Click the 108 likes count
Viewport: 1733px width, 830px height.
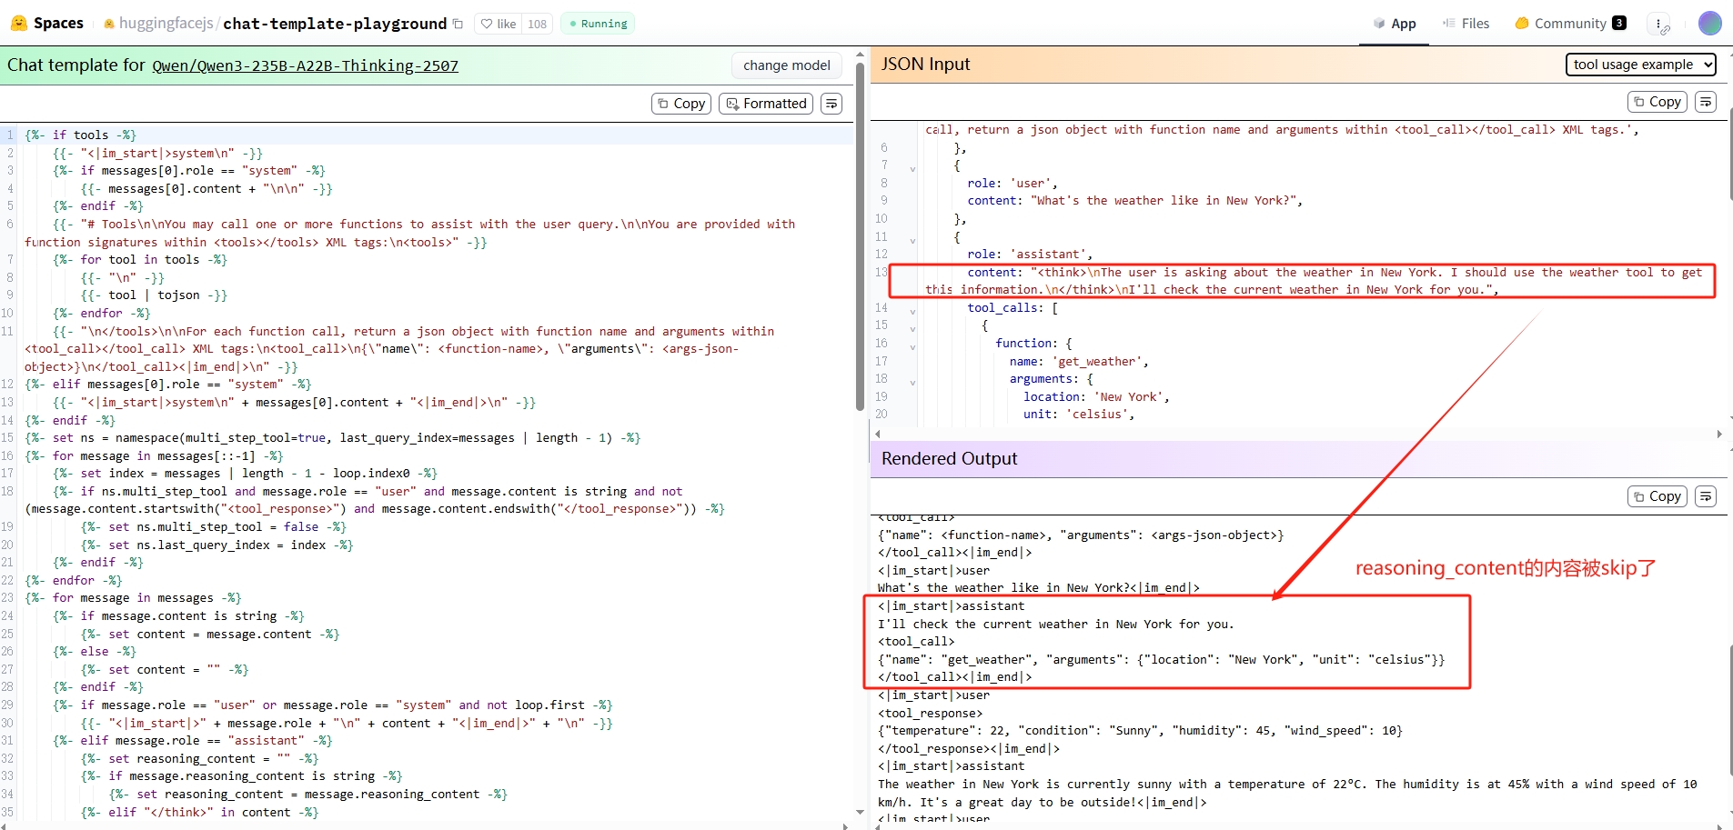538,24
